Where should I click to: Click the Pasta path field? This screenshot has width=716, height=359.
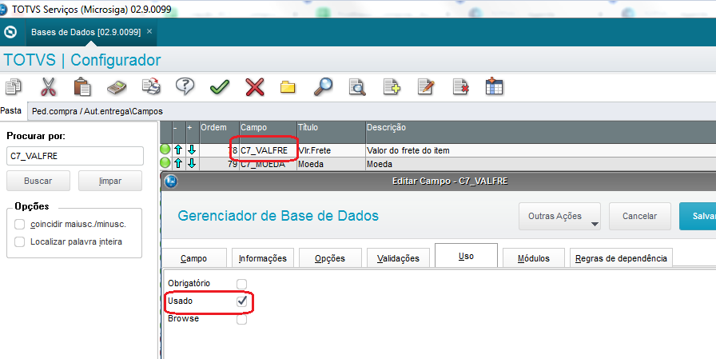372,111
